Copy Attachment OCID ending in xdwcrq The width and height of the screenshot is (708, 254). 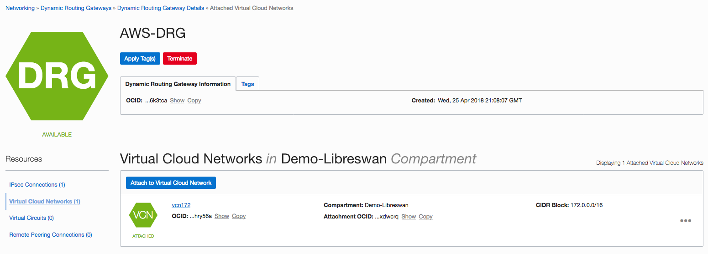click(x=425, y=217)
